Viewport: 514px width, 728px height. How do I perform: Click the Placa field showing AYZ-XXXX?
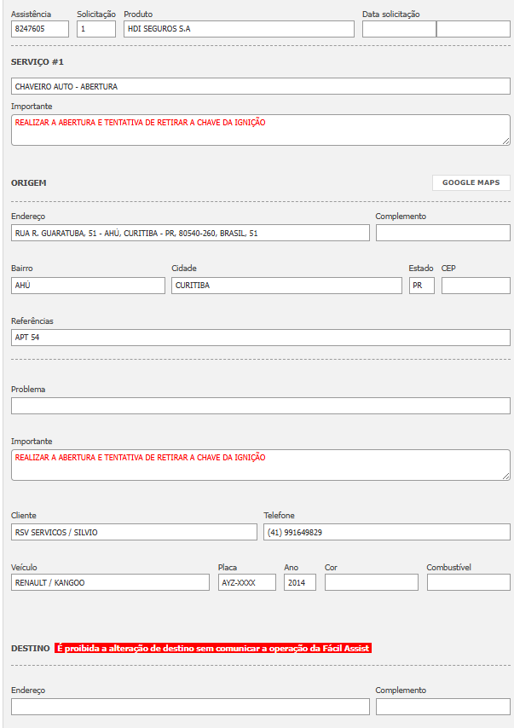coord(246,582)
